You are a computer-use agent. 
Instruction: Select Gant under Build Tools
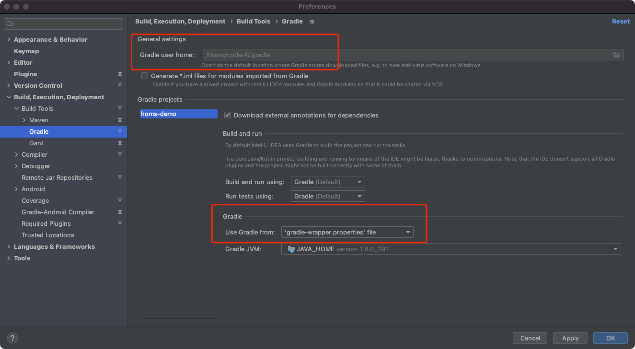pyautogui.click(x=36, y=143)
